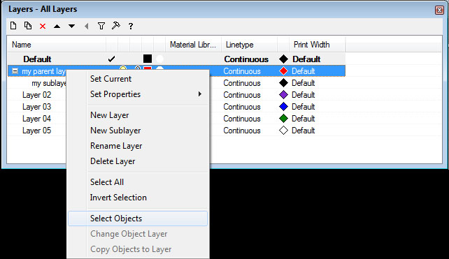This screenshot has height=259, width=449.
Task: Toggle the lightbulb visibility on my parent layer
Action: click(123, 68)
